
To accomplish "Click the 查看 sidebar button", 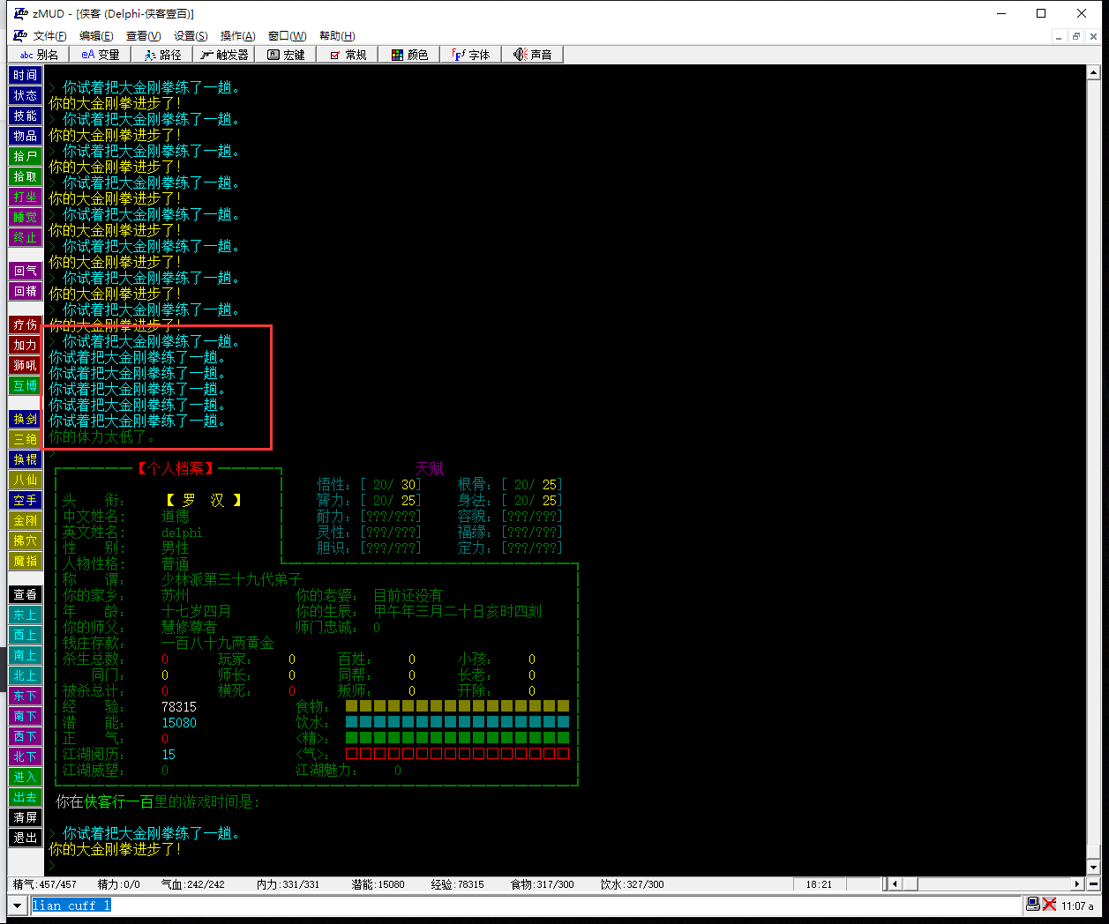I will click(26, 594).
